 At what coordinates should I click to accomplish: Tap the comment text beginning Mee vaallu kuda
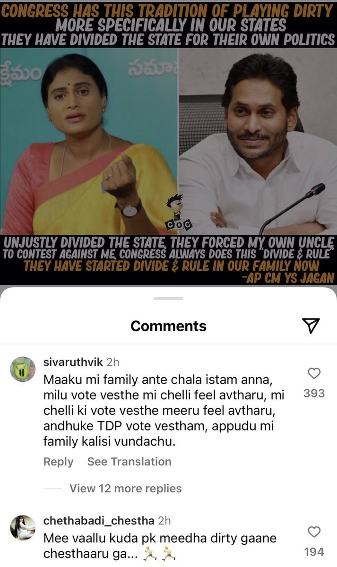point(160,546)
